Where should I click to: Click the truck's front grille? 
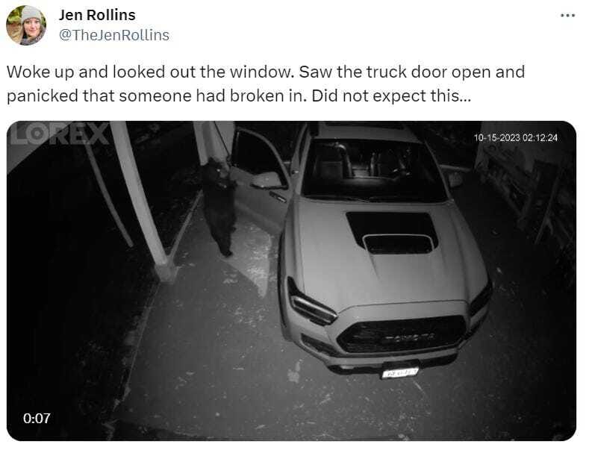click(401, 334)
